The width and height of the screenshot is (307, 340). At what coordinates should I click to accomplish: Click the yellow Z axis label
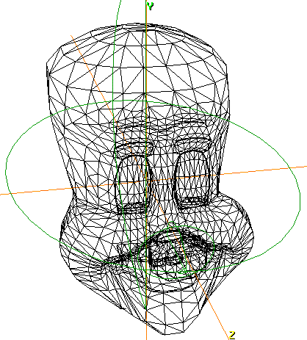[232, 335]
